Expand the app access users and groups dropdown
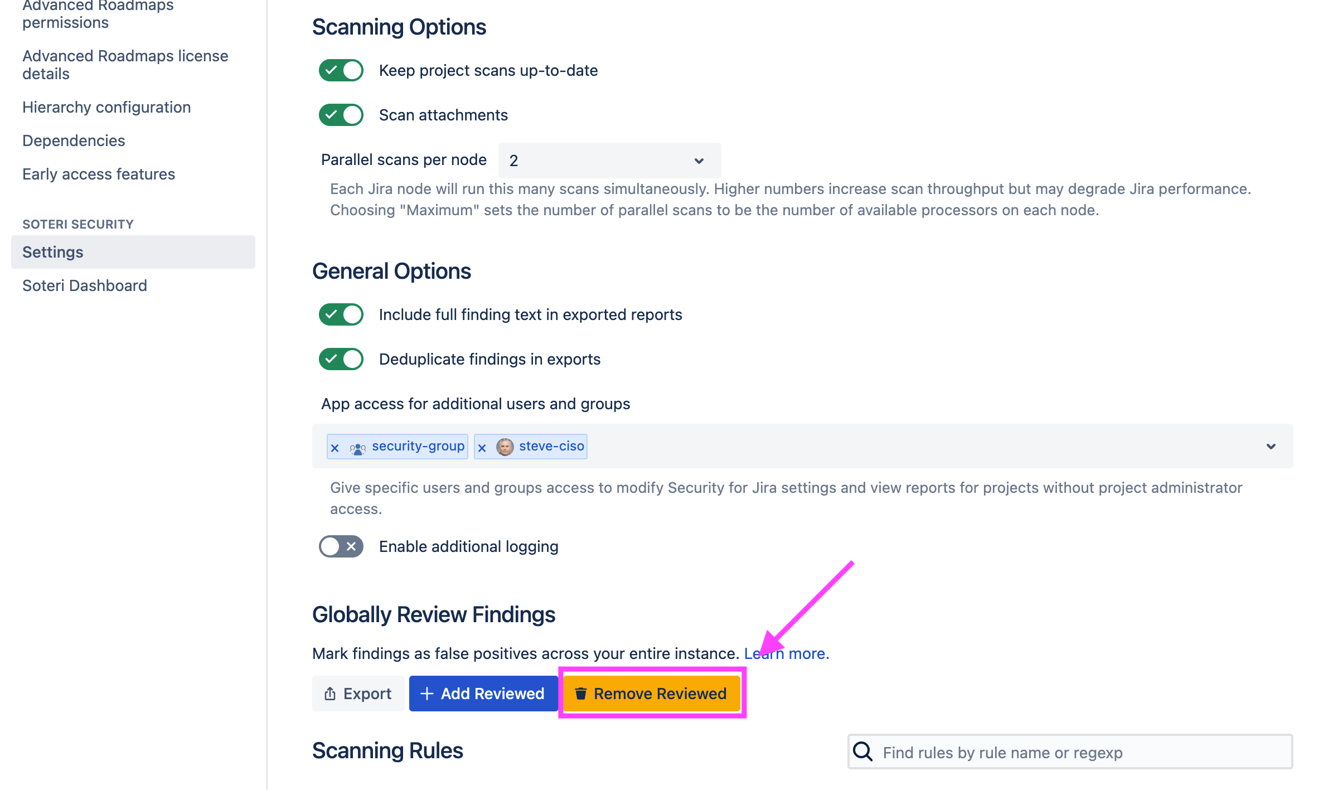 [1271, 446]
